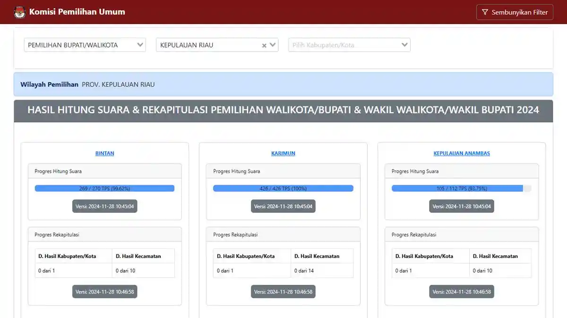Click Anambas progress bar 105 / 112 TPS
The width and height of the screenshot is (567, 318).
462,188
